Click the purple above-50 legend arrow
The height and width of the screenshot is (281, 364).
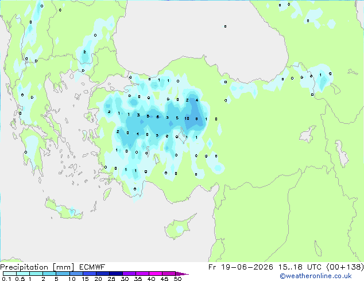point(182,274)
